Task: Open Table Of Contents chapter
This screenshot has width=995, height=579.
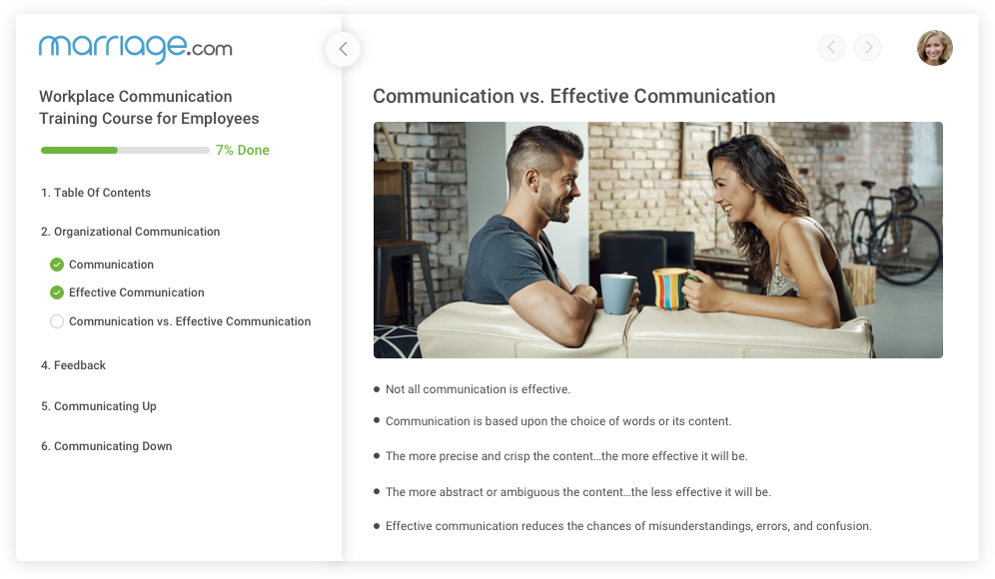Action: click(96, 193)
